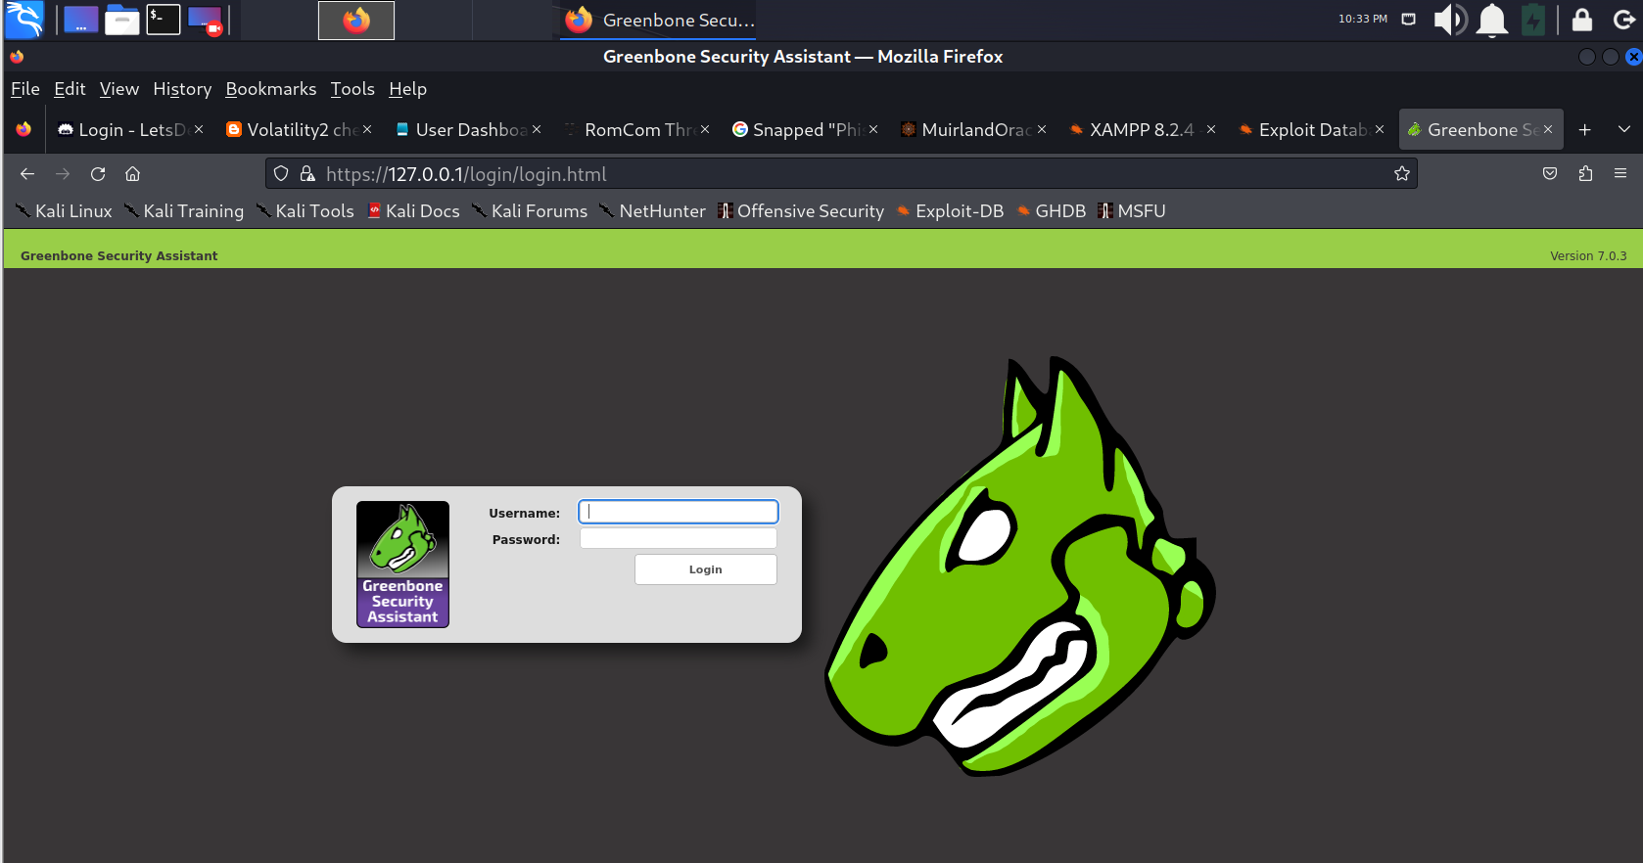Click the Firefox View pinned icon
1643x863 pixels.
tap(23, 129)
